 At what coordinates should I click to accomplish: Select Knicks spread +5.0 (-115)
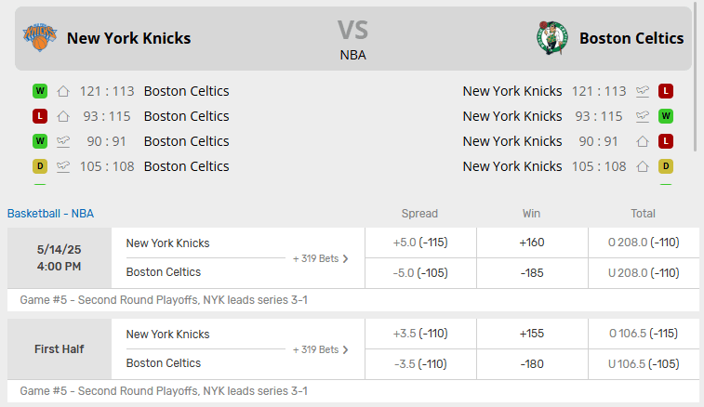[420, 243]
